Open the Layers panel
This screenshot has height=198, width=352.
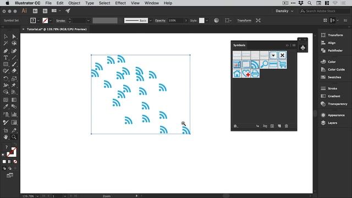pos(329,123)
